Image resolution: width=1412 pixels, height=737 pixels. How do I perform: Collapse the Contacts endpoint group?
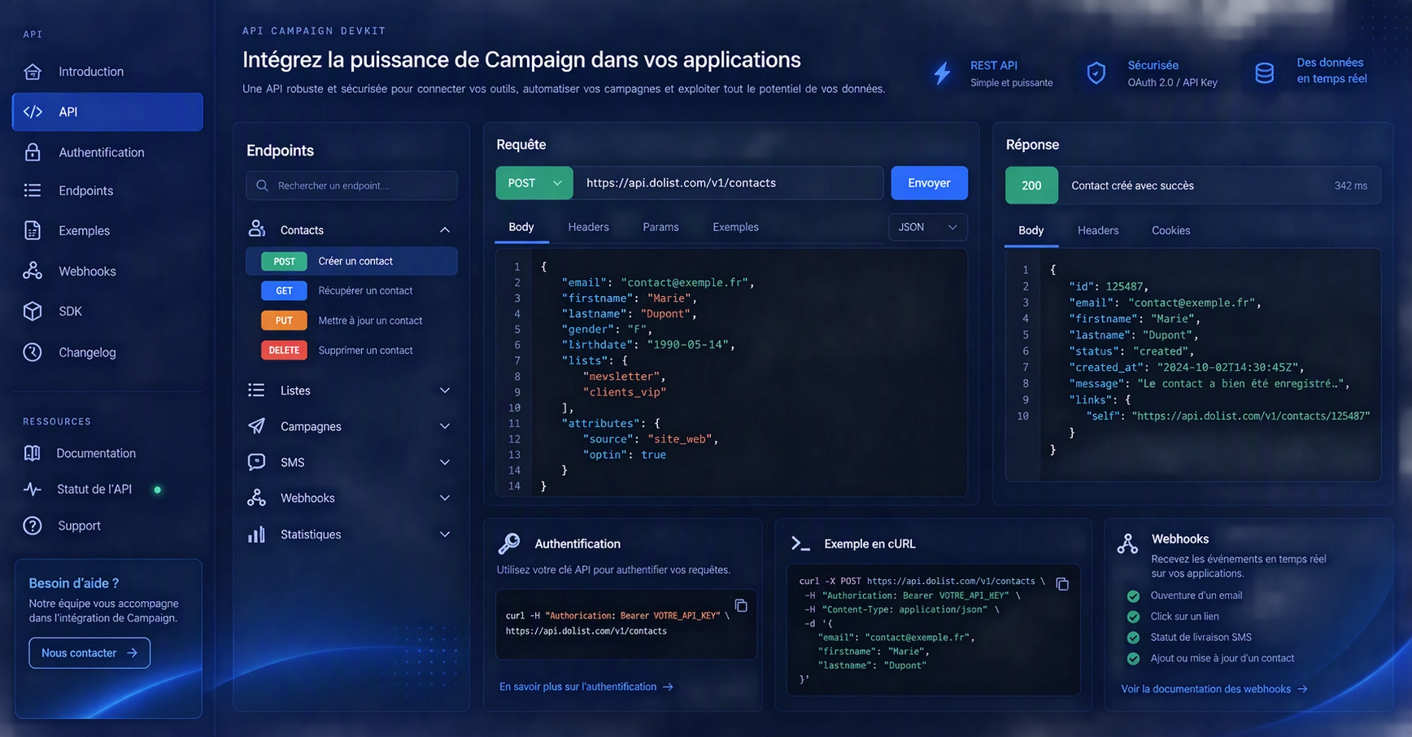pos(445,230)
